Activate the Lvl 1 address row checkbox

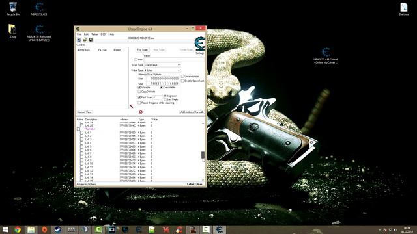point(81,133)
